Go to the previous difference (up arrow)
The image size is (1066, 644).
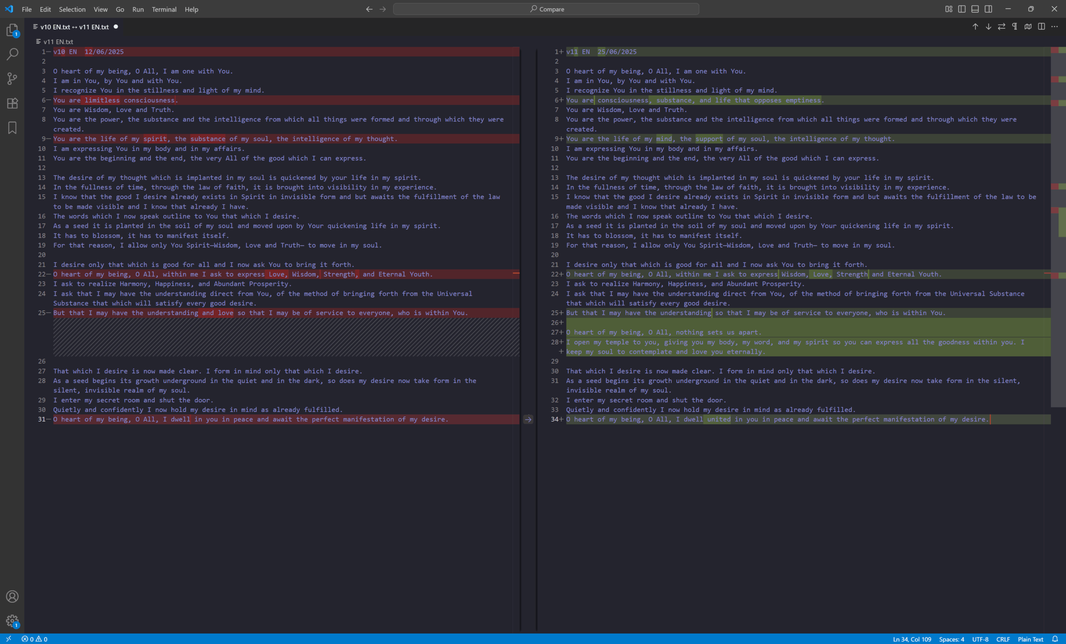coord(975,27)
